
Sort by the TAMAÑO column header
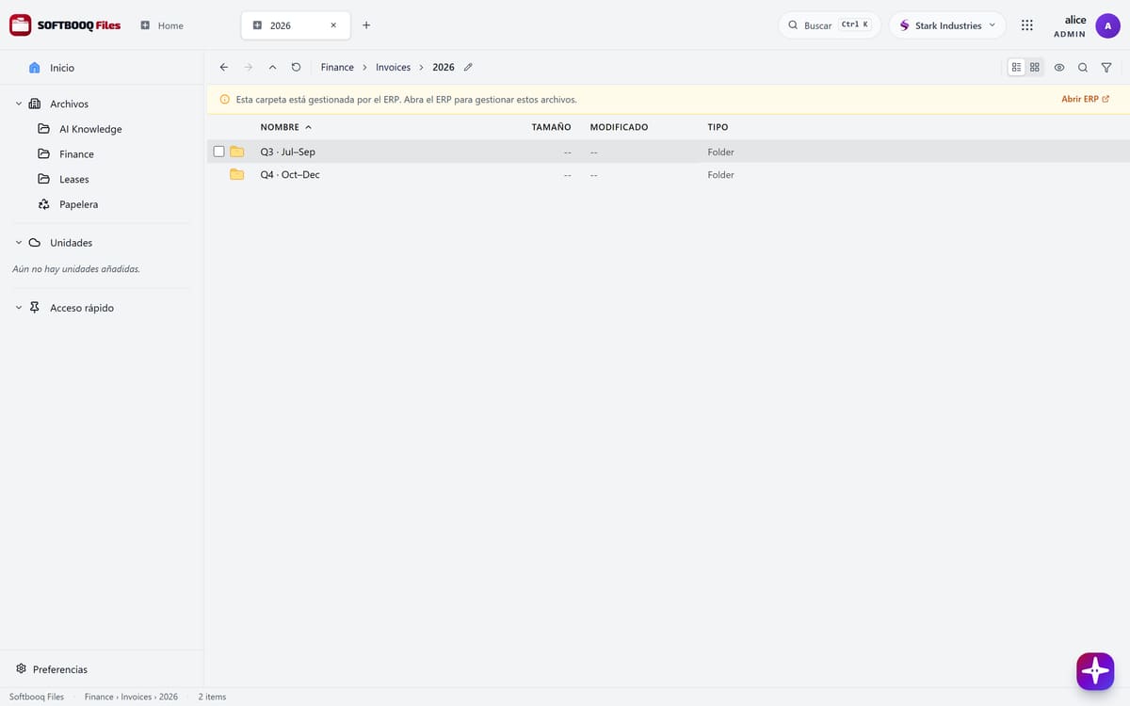pos(551,127)
